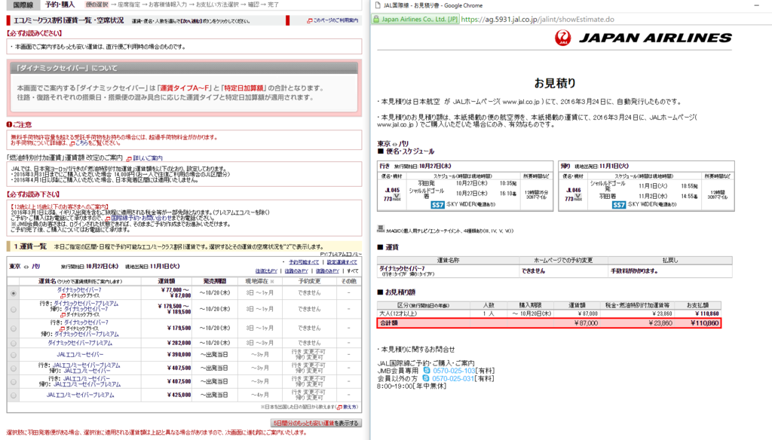Viewport: 772px width, 440px height.
Task: Select the ¥425,000 fare radio button
Action: [x=14, y=396]
